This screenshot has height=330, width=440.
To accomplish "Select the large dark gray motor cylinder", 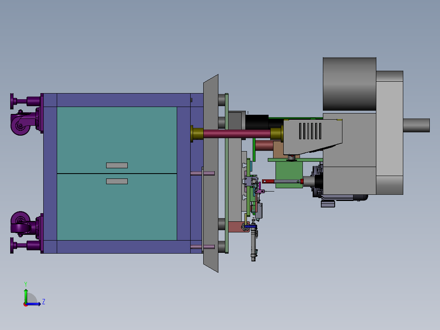I will click(349, 84).
